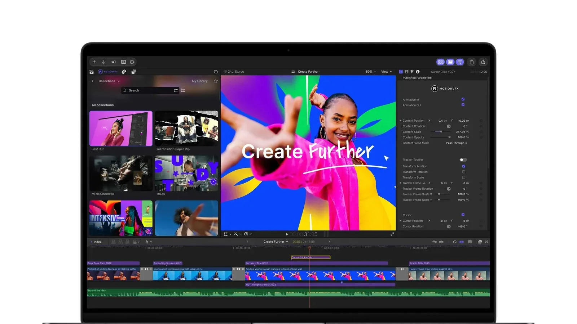Open the Info inspector icon
The image size is (577, 324).
(x=418, y=72)
